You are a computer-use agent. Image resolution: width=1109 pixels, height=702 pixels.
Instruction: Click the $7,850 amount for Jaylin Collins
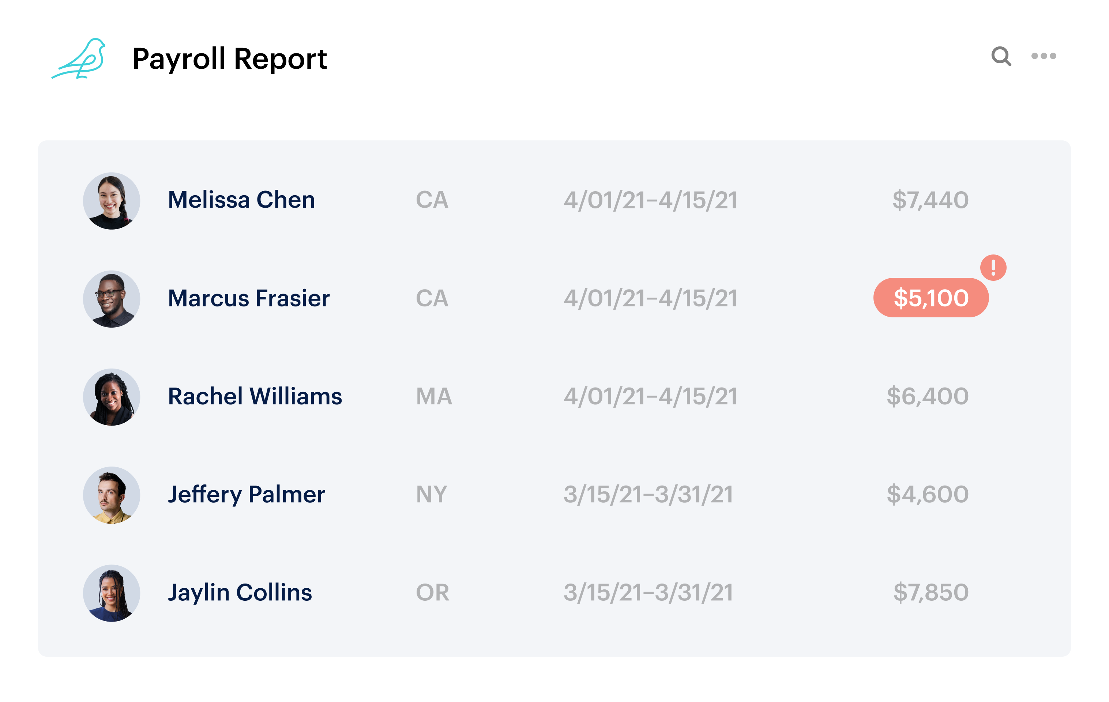click(x=931, y=592)
